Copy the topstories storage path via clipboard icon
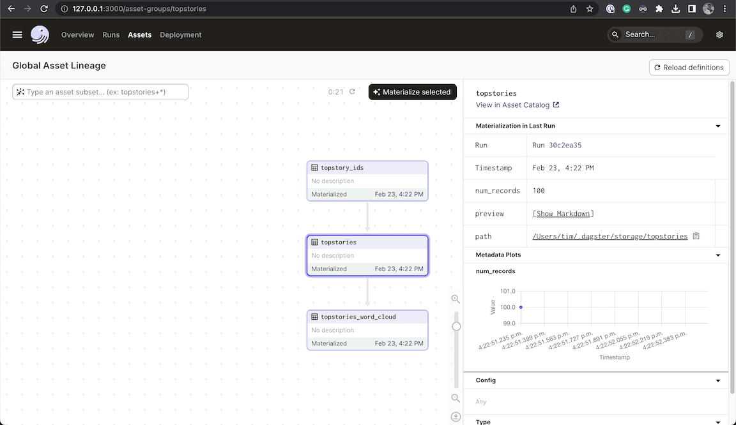Image resolution: width=736 pixels, height=425 pixels. point(696,235)
